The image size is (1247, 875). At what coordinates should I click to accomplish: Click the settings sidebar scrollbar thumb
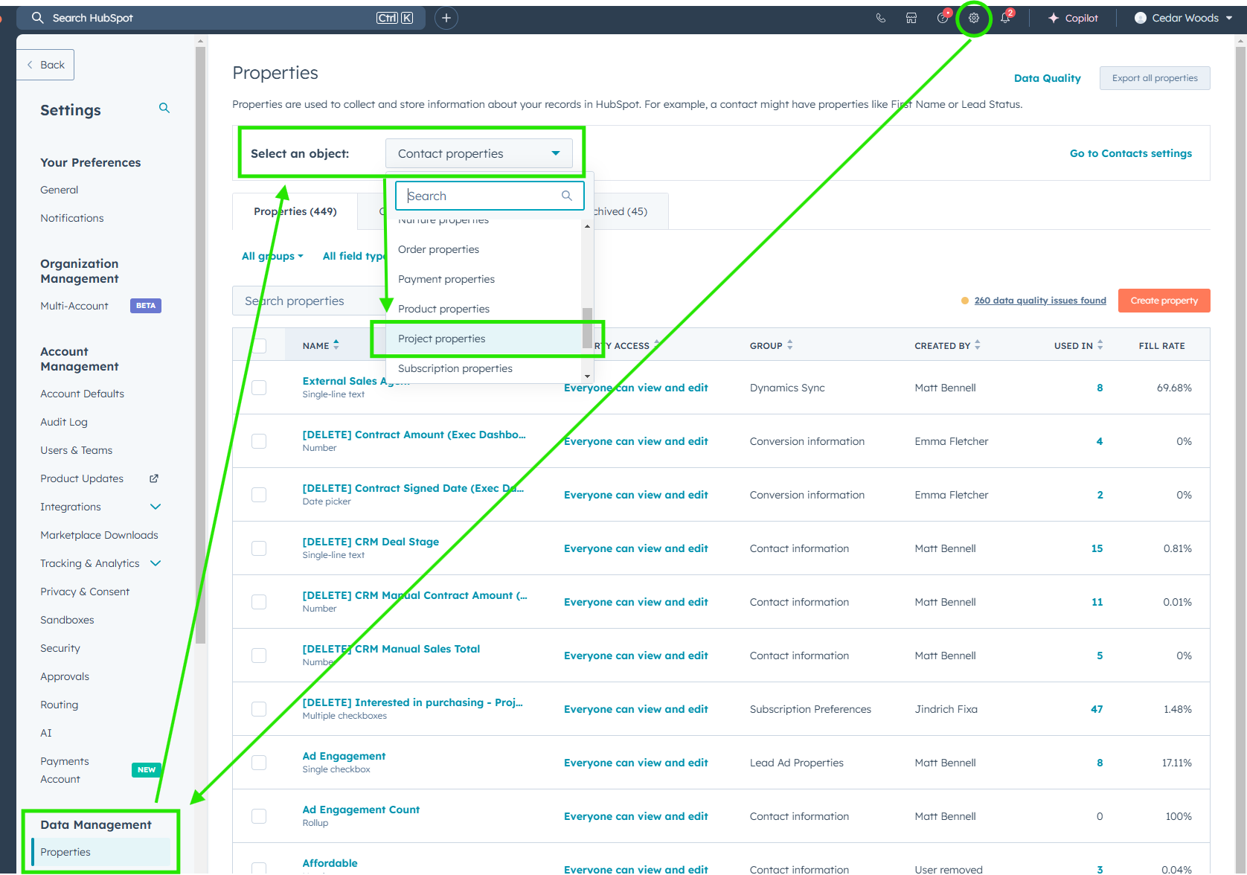(200, 345)
